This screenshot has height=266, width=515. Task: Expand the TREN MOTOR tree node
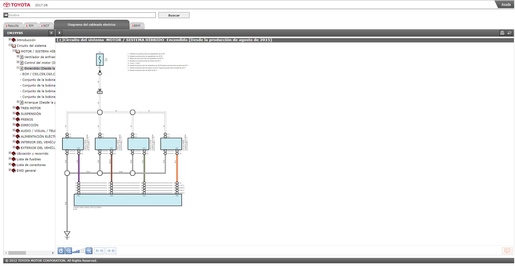[14, 108]
